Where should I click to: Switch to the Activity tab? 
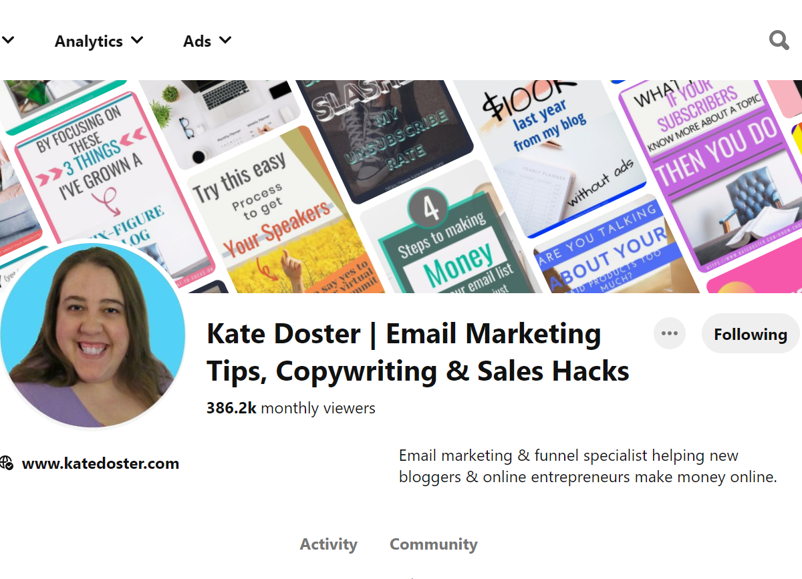click(x=328, y=544)
